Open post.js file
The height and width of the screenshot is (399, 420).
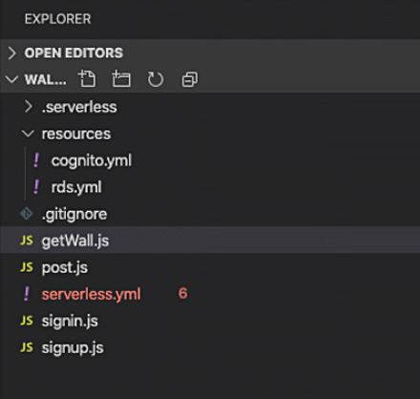click(x=65, y=267)
